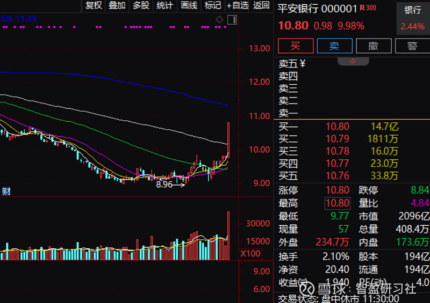Click the blue 卖 sell button
Image resolution: width=430 pixels, height=303 pixels.
[x=334, y=46]
